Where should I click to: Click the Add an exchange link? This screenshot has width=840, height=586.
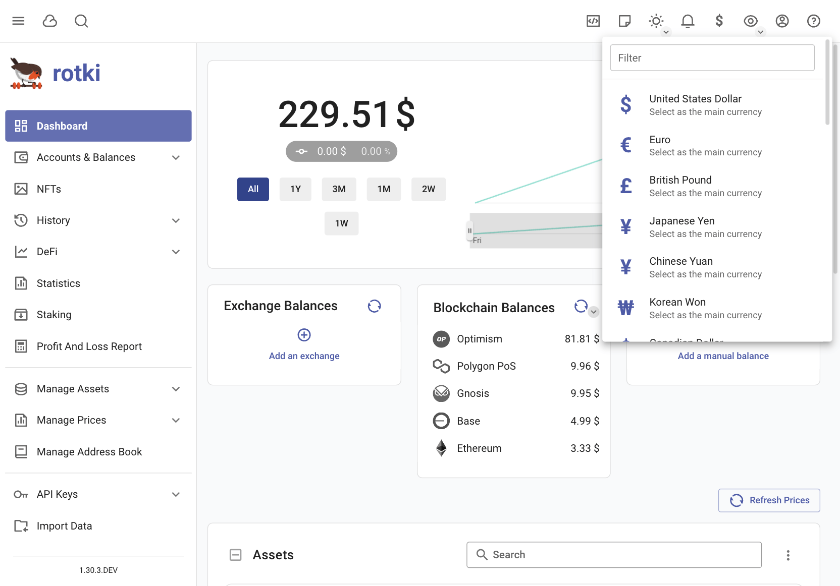pyautogui.click(x=304, y=356)
